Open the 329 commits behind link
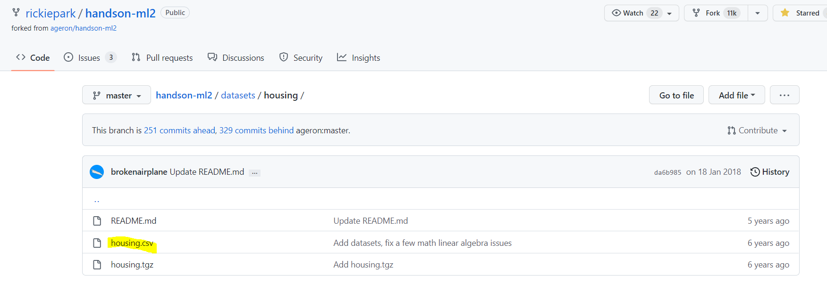The height and width of the screenshot is (284, 827). click(x=256, y=130)
